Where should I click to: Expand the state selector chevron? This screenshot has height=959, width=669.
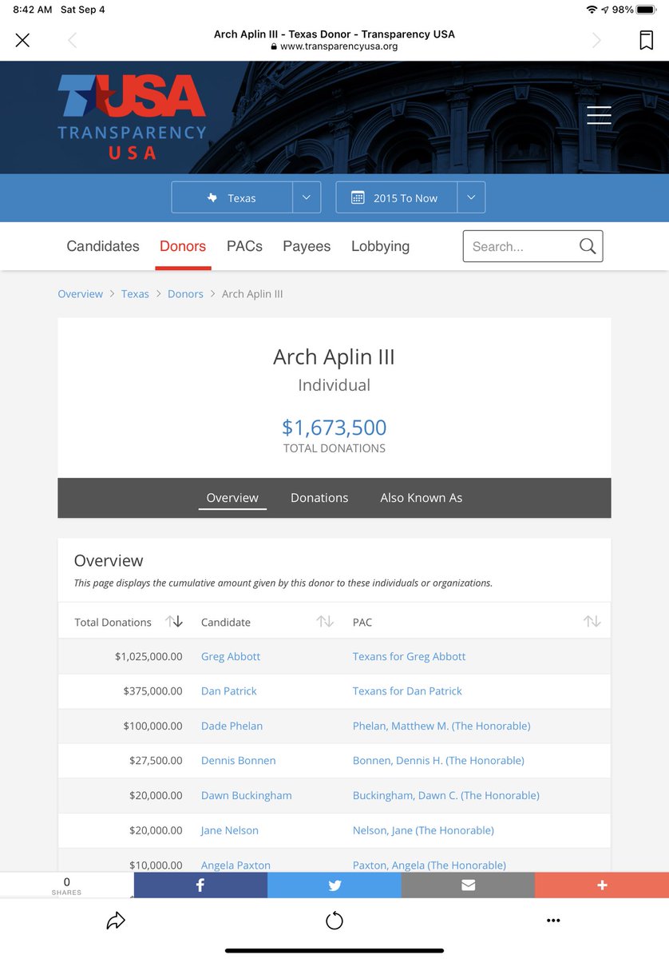(x=307, y=197)
